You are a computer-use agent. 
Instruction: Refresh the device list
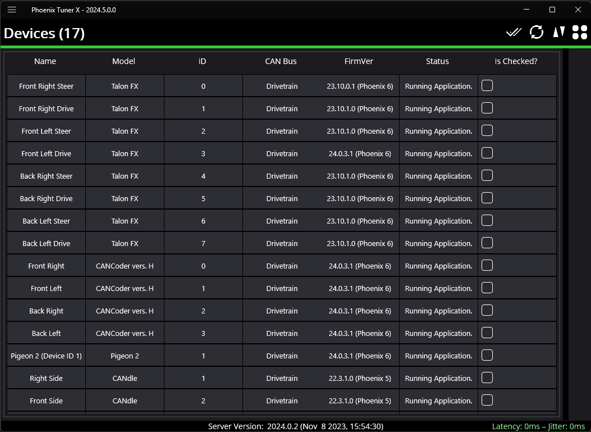coord(537,33)
